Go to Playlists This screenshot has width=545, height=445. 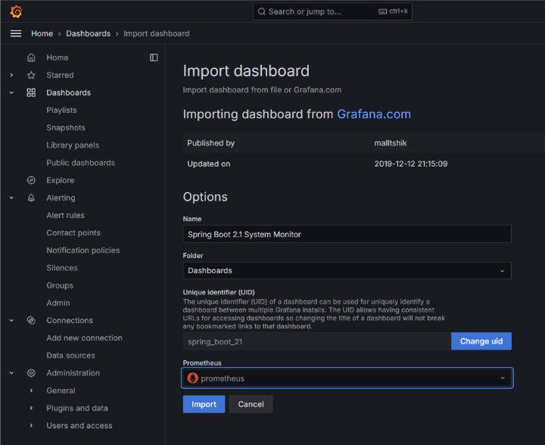click(x=61, y=110)
